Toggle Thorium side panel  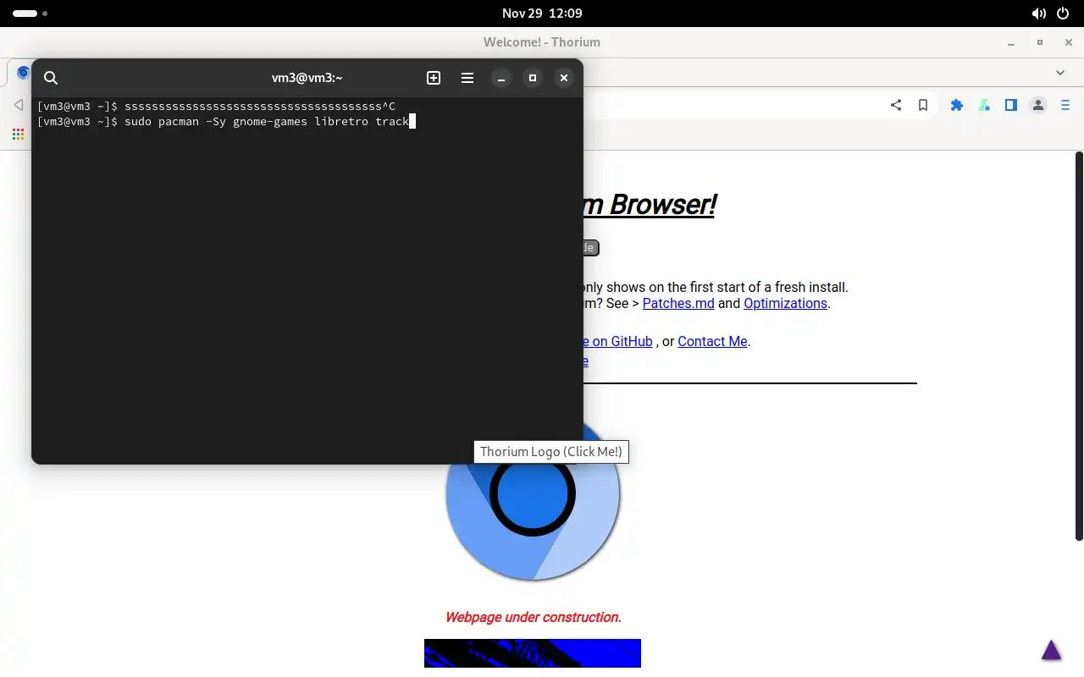[x=1011, y=105]
